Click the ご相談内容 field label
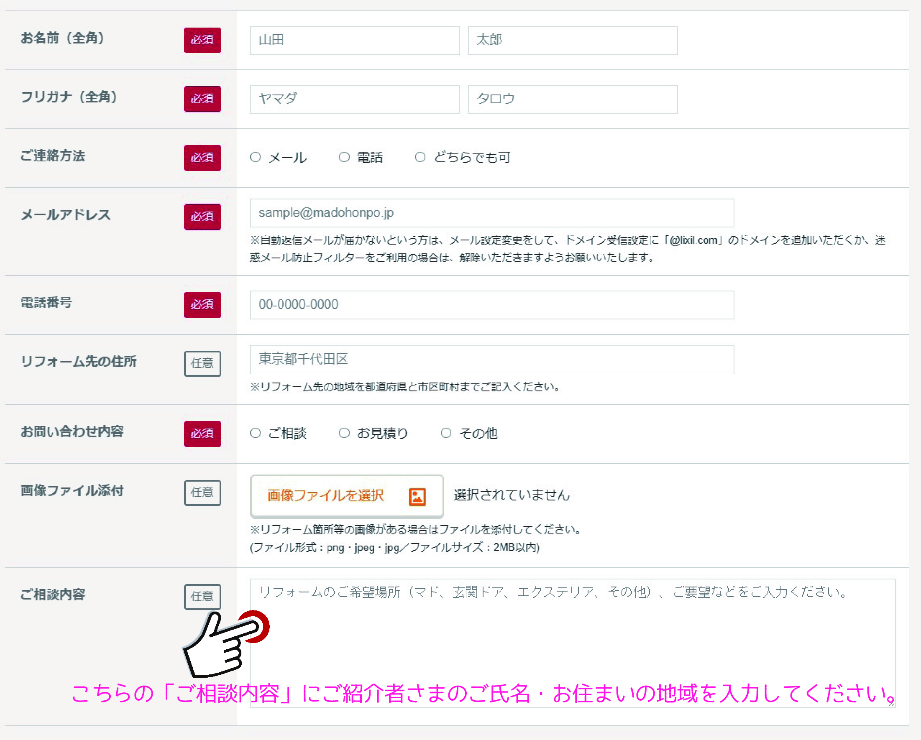Viewport: 921px width, 740px height. 53,595
